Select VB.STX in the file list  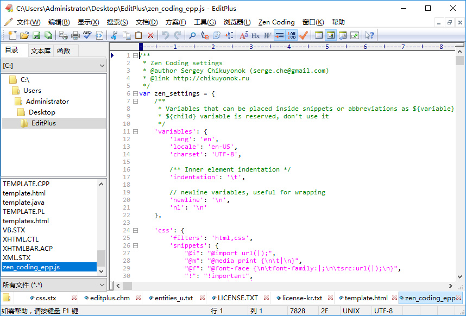(x=14, y=230)
